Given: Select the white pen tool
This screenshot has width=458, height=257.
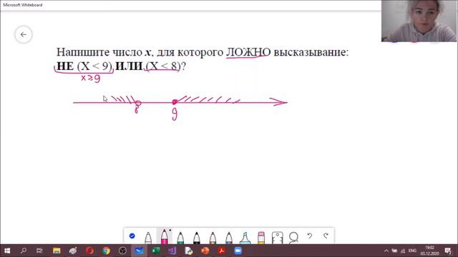Looking at the screenshot, I should [148, 238].
